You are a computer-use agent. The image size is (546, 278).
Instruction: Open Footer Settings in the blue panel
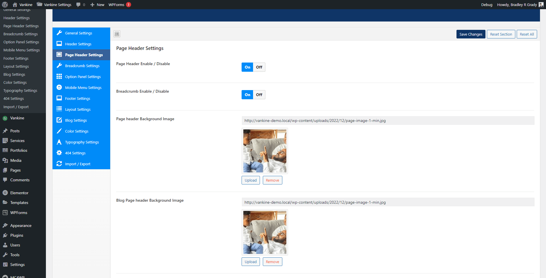(x=77, y=98)
